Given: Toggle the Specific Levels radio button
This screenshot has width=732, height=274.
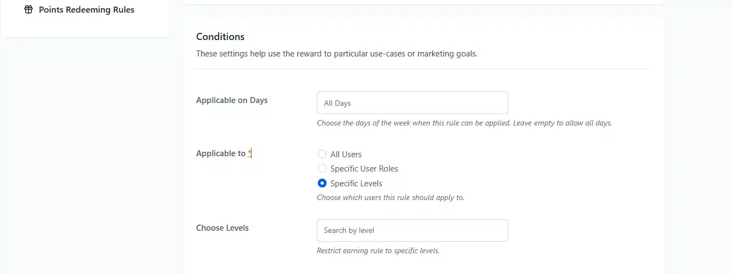Looking at the screenshot, I should [322, 184].
